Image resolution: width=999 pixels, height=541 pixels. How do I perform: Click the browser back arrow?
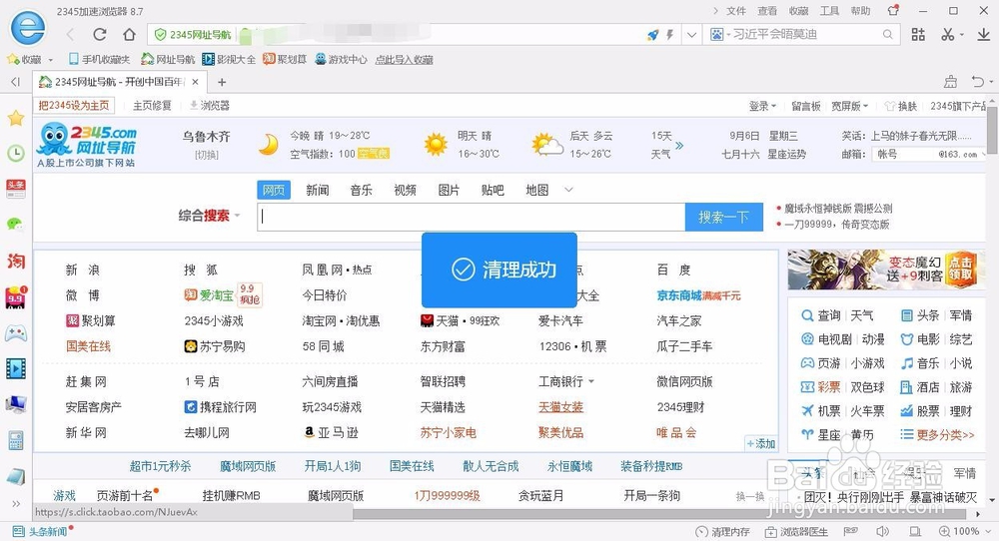tap(70, 34)
